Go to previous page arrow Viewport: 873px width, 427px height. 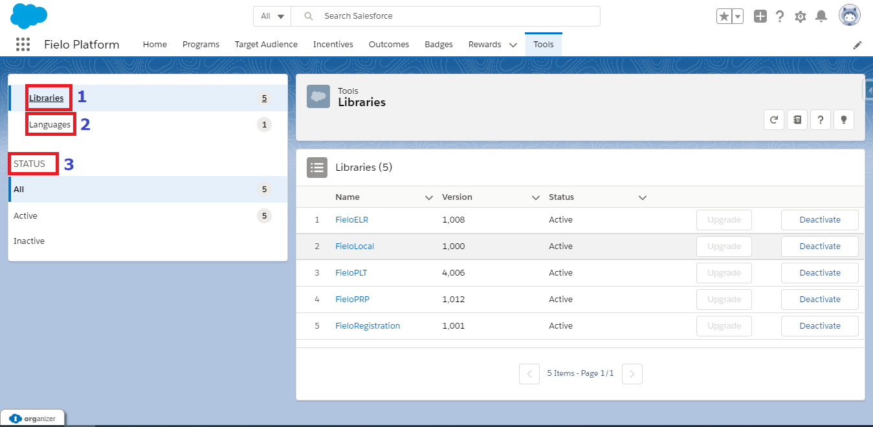529,374
